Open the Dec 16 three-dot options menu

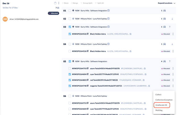(59, 3)
